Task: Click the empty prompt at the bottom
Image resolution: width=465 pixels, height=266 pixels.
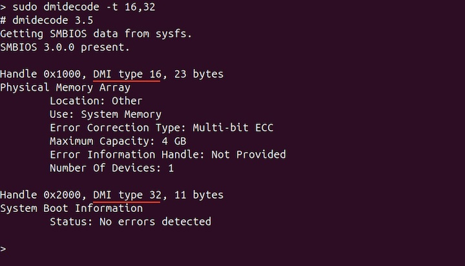Action: (4, 248)
